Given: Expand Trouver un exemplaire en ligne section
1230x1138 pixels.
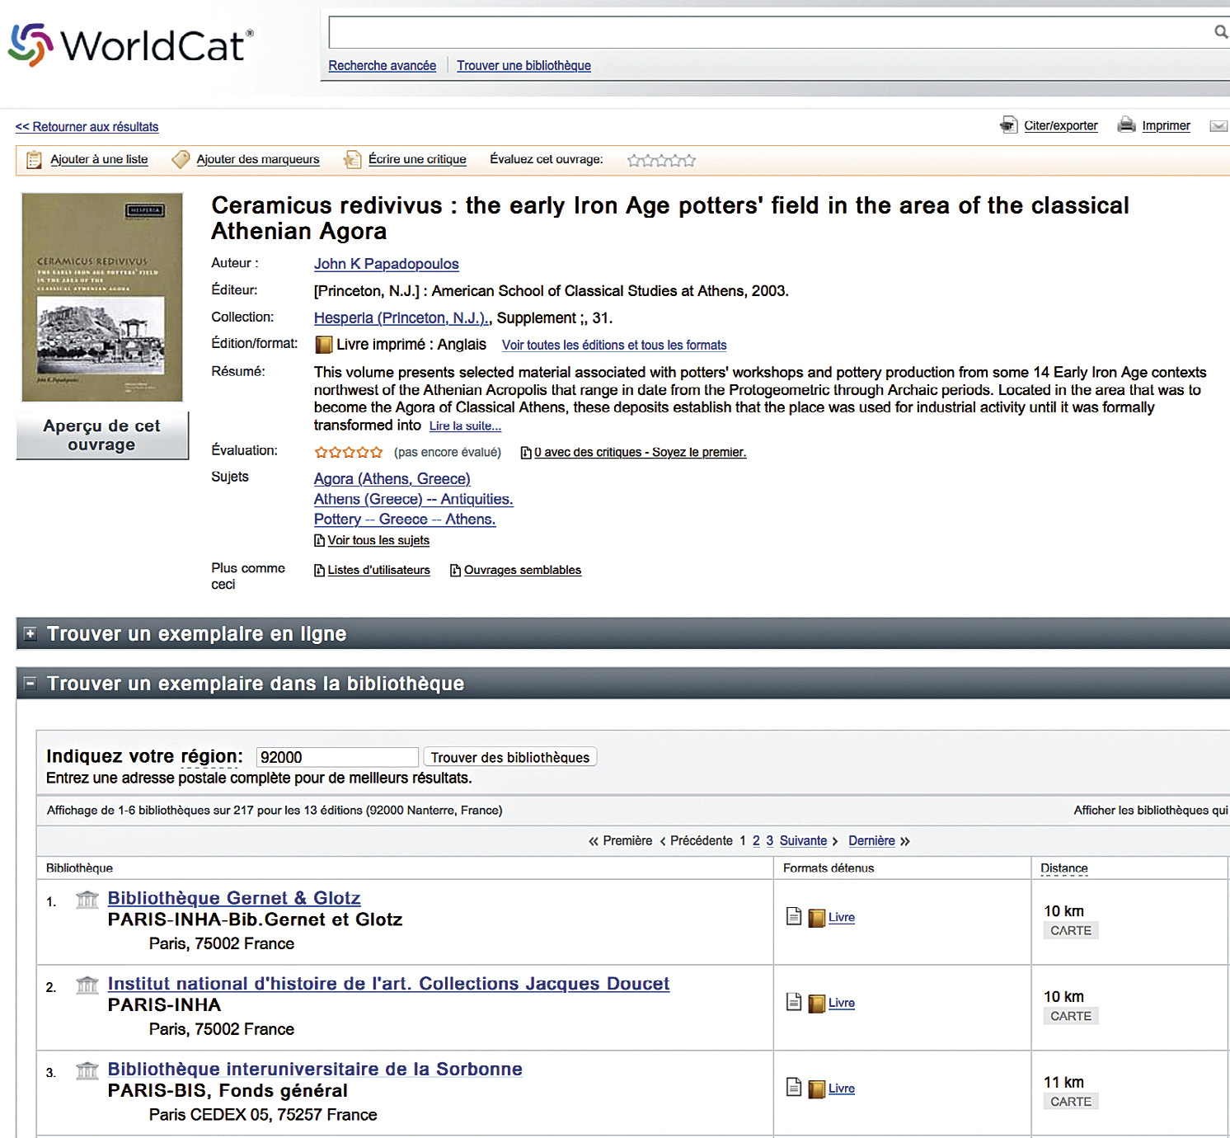Looking at the screenshot, I should tap(31, 633).
